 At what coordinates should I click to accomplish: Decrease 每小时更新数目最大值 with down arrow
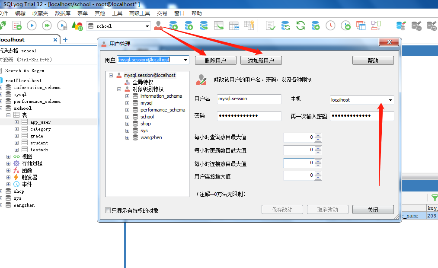(x=318, y=152)
